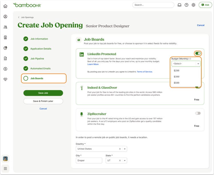Click Cancel link at top right

coord(201,25)
